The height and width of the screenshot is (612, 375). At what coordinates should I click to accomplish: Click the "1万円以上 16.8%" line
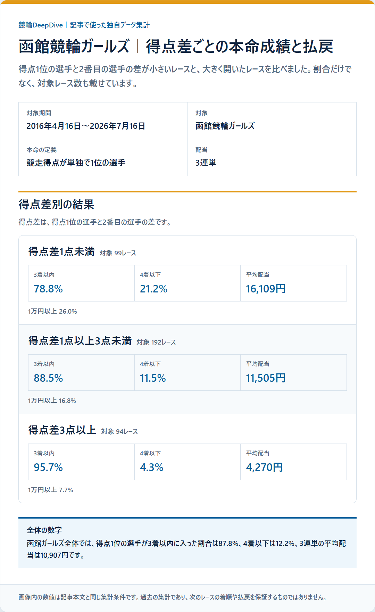click(x=52, y=400)
